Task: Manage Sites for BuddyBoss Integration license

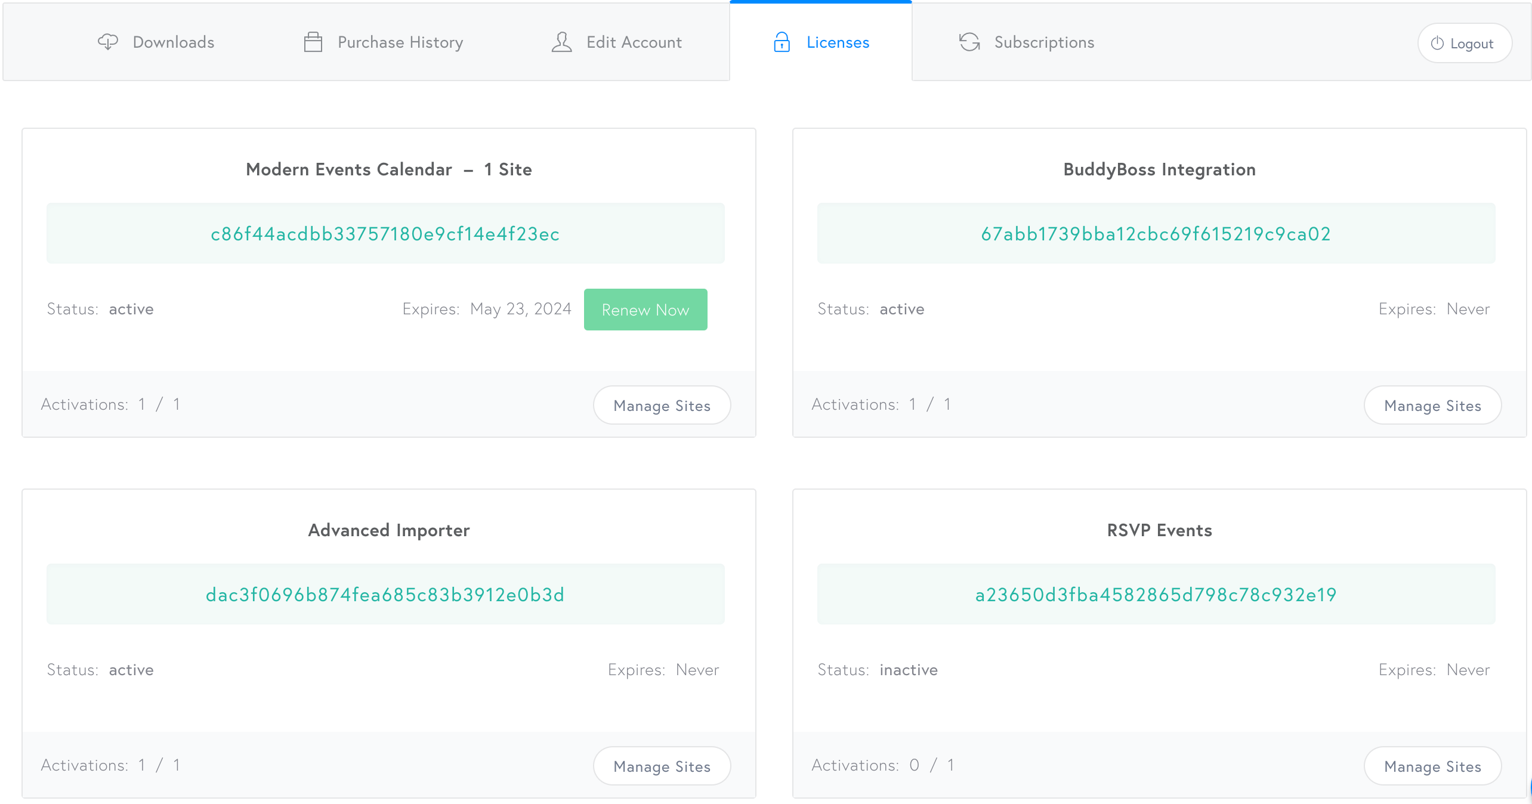Action: (x=1432, y=406)
